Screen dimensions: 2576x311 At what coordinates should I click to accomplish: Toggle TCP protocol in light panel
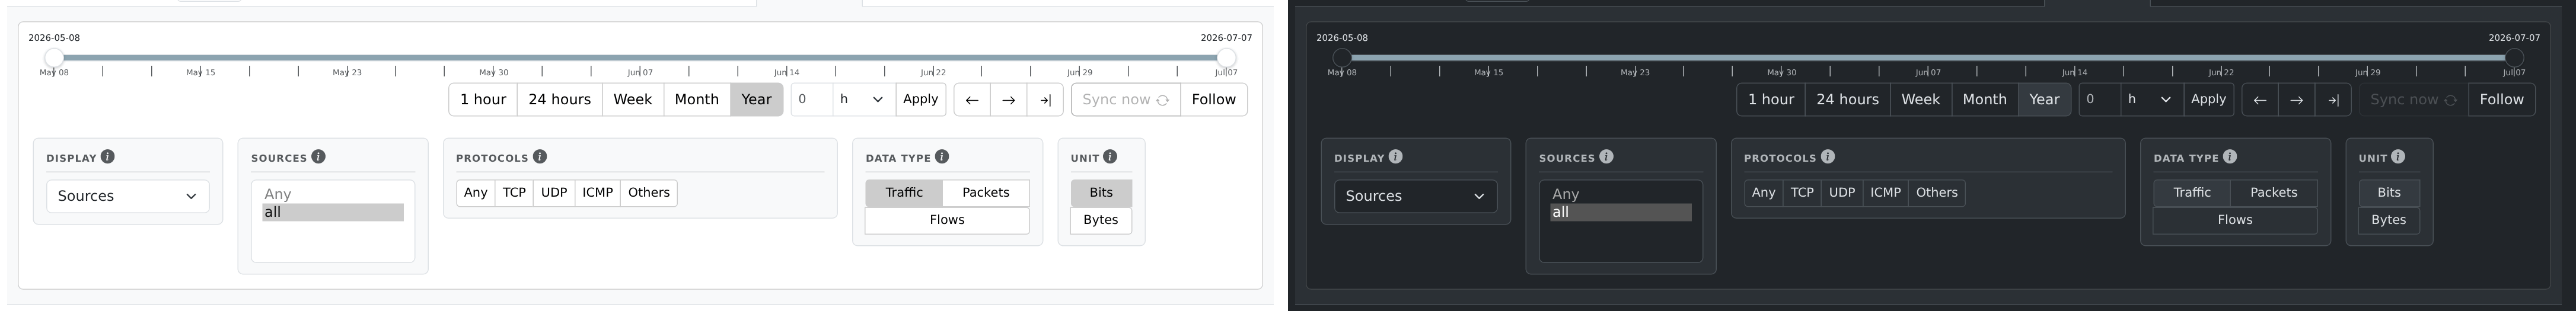[x=514, y=193]
